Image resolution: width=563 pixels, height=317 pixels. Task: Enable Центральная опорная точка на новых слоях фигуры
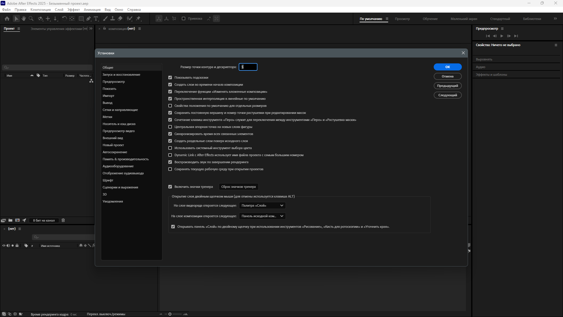pos(170,127)
